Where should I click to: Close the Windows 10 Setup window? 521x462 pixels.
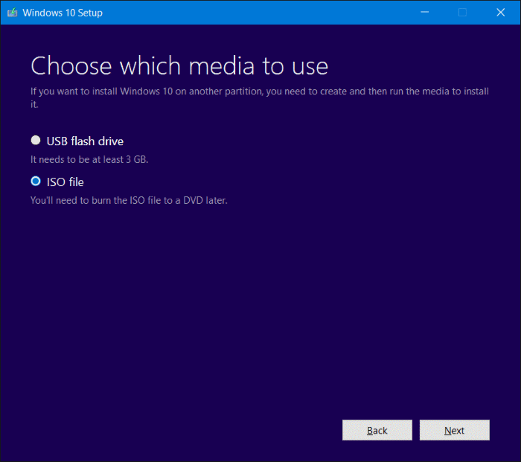pos(501,13)
